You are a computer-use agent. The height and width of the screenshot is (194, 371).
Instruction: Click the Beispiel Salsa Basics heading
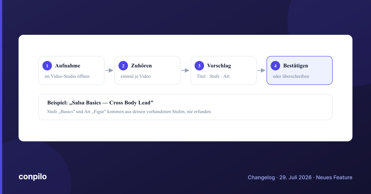pos(100,102)
